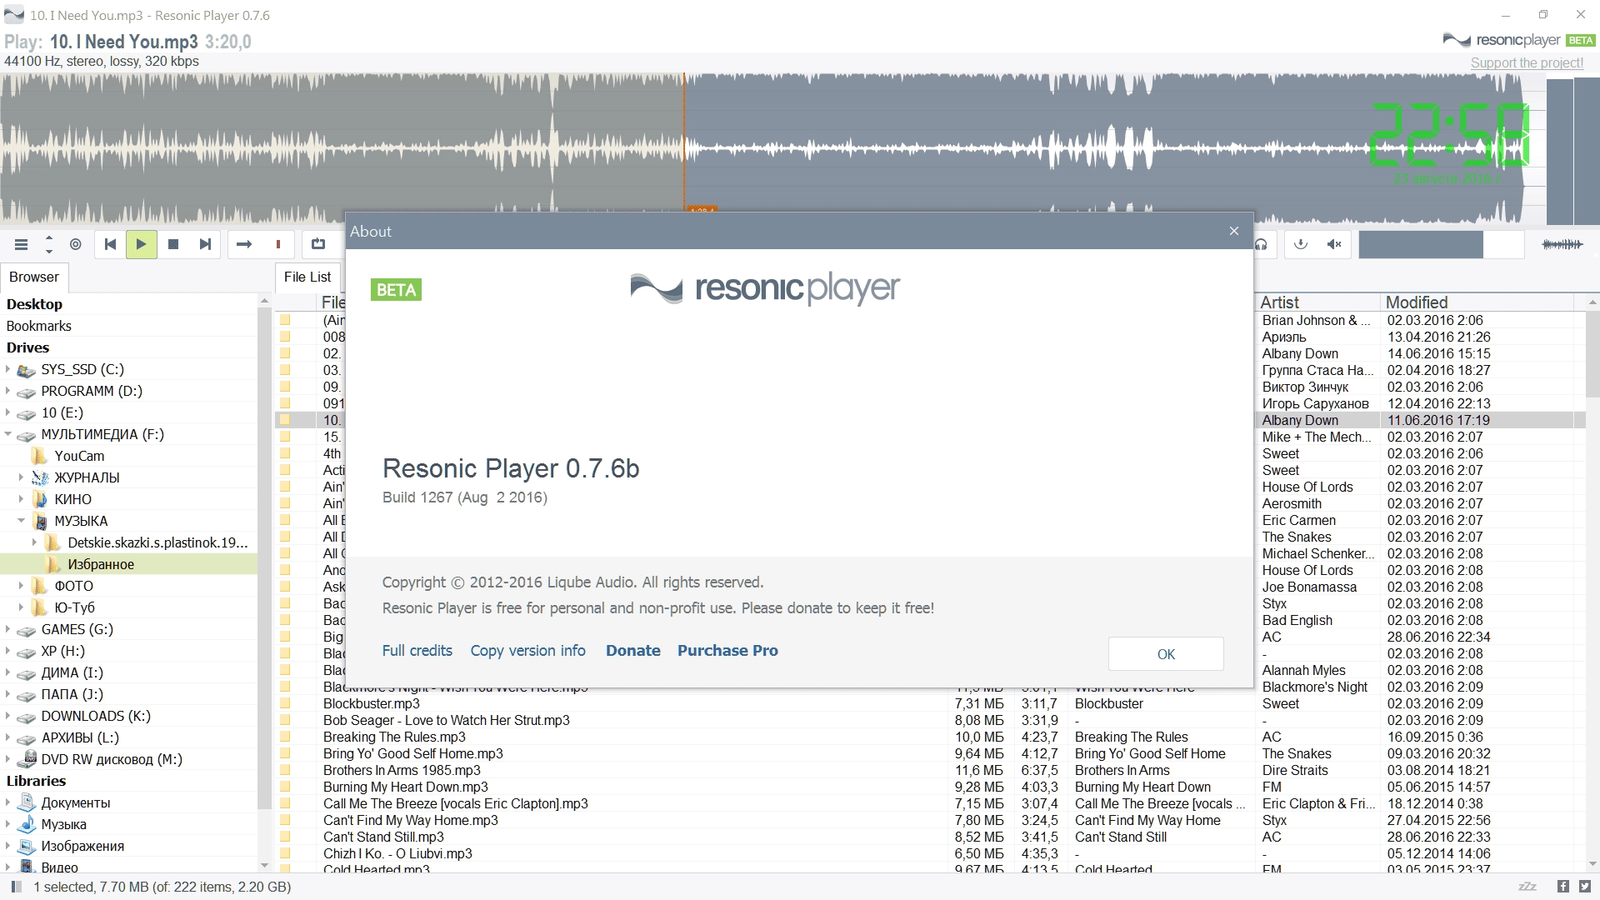1600x900 pixels.
Task: Open the hamburger main menu icon
Action: [22, 244]
